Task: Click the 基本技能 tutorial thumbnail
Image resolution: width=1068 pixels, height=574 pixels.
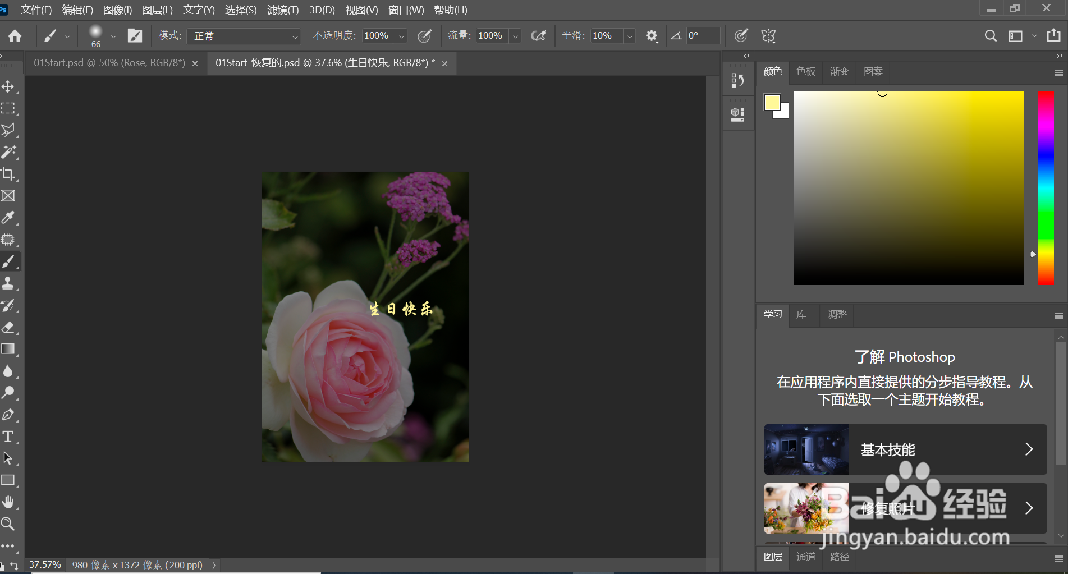Action: 806,449
